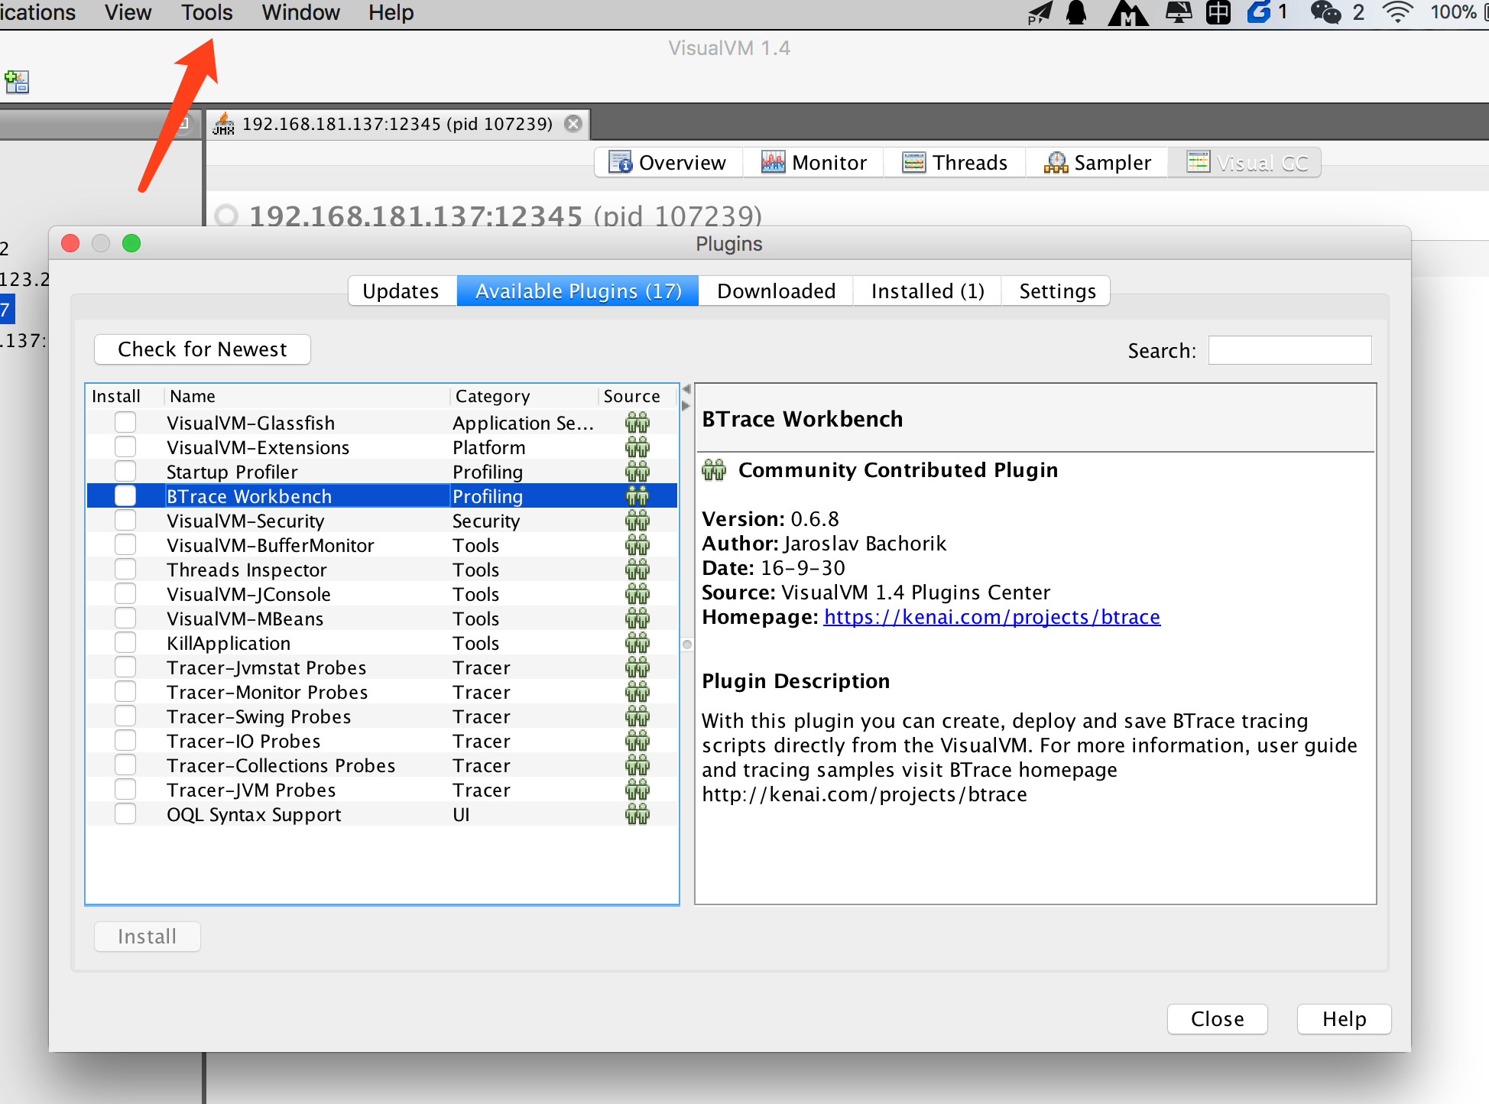Click the add JMX connection toolbar icon
Viewport: 1489px width, 1104px height.
(17, 81)
